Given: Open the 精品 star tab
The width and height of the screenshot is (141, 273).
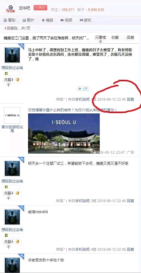Looking at the screenshot, I should pos(47,20).
